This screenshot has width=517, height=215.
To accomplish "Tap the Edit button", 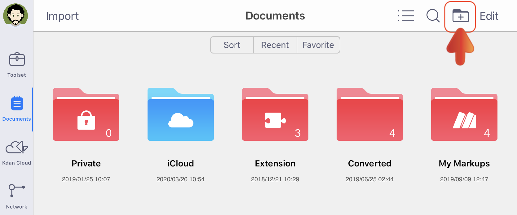I will click(489, 16).
